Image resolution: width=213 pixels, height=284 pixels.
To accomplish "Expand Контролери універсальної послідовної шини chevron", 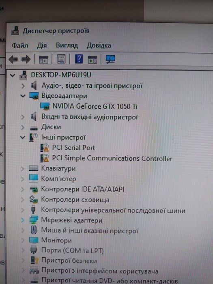I will [22, 210].
